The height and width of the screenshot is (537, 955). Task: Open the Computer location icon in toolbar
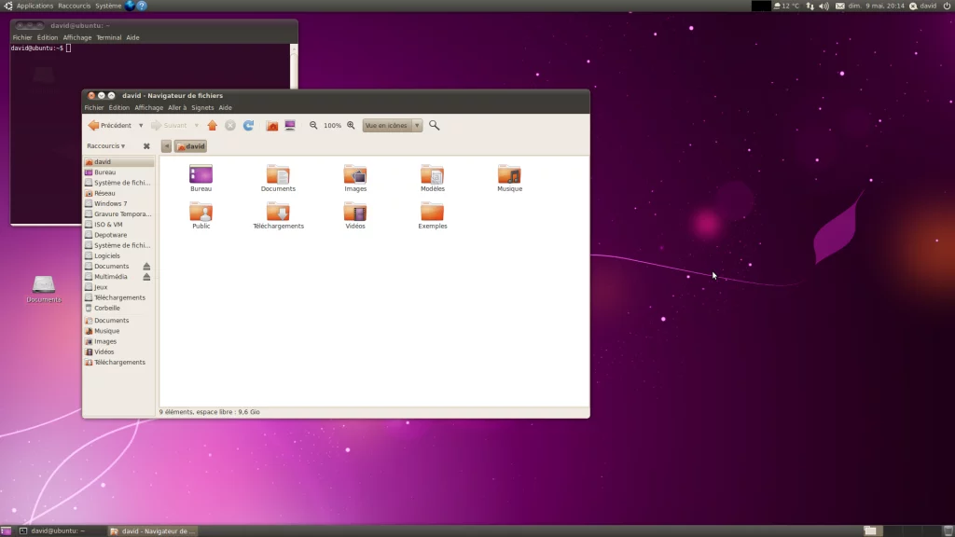[x=290, y=126]
